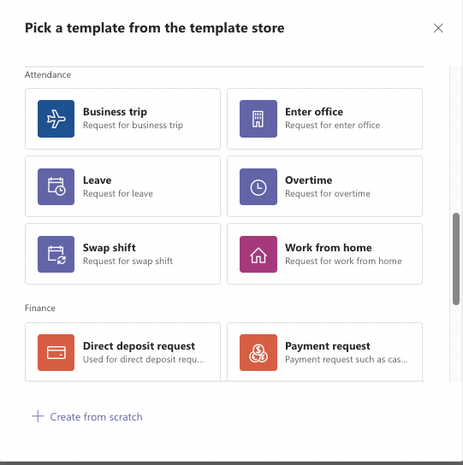Pick the Leave request description text
463x465 pixels.
point(118,194)
